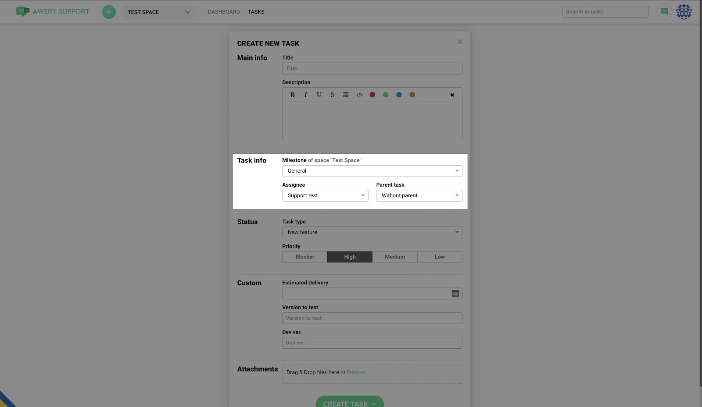The width and height of the screenshot is (702, 407).
Task: Click the Browse link in Attachments
Action: pos(355,372)
